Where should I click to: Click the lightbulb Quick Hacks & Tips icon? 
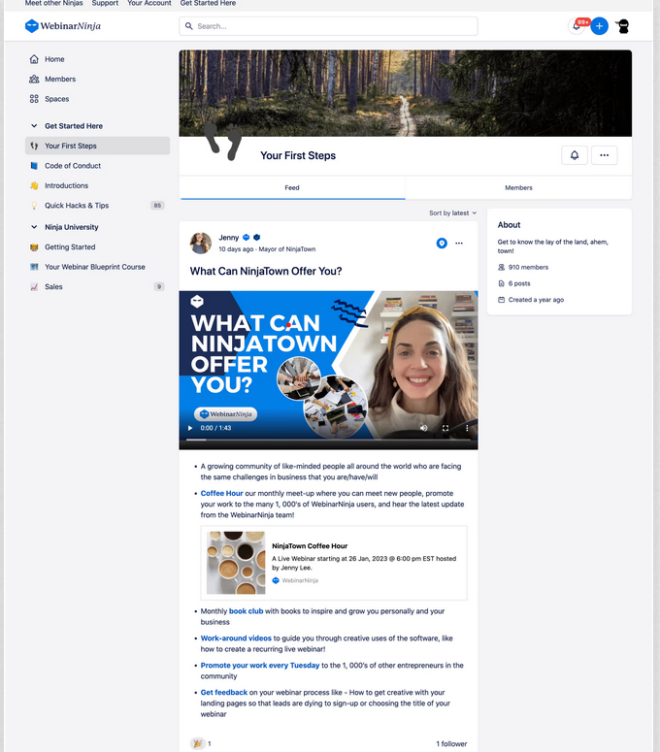tap(34, 206)
